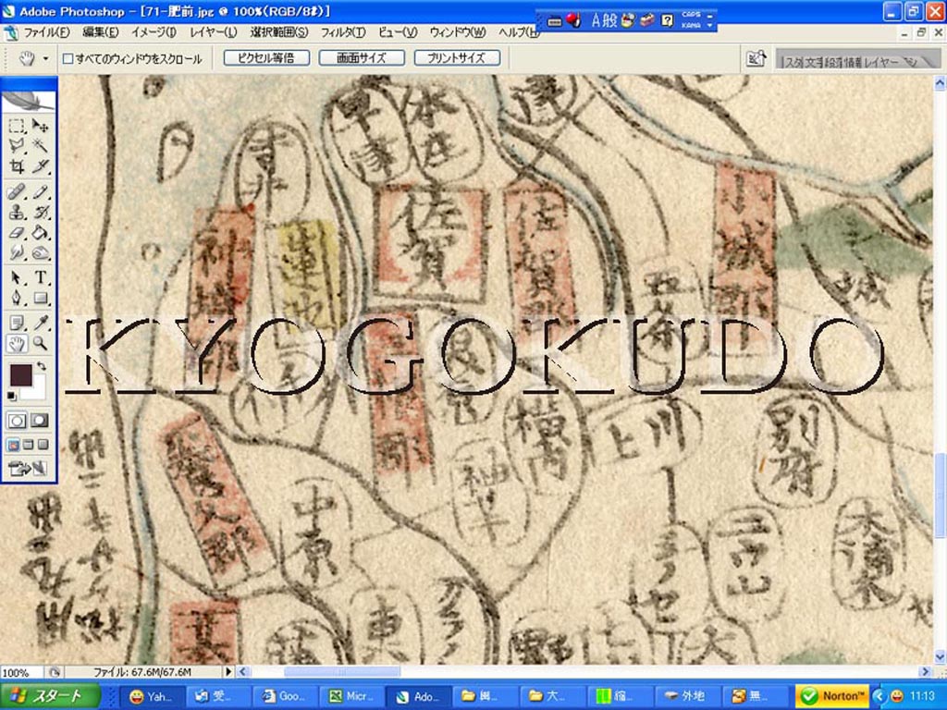Open the 選択範囲(S) menu
The image size is (947, 710).
pos(279,32)
